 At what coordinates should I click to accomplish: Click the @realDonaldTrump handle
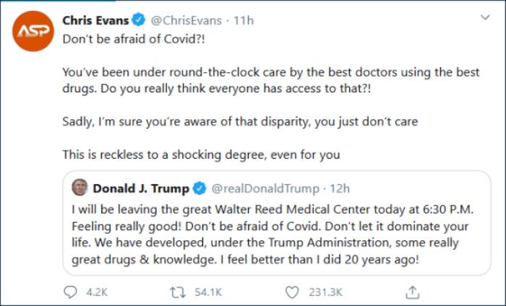(x=263, y=189)
